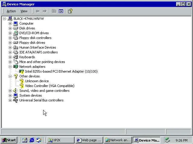Expand Floppy disk drives node
The image size is (193, 144).
[x=10, y=43]
